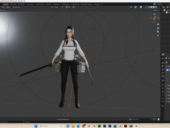Collapse the Surface panel
The width and height of the screenshot is (170, 128).
pos(168,66)
